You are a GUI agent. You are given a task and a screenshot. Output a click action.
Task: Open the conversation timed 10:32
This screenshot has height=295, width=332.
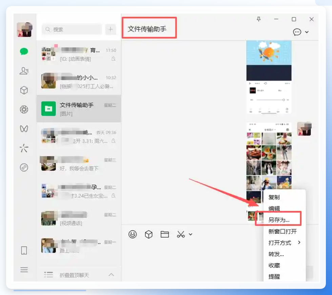79,81
